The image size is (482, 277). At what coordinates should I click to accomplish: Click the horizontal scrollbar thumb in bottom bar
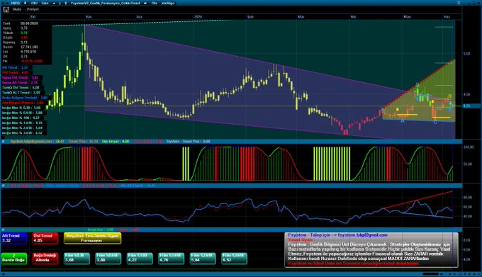430,274
